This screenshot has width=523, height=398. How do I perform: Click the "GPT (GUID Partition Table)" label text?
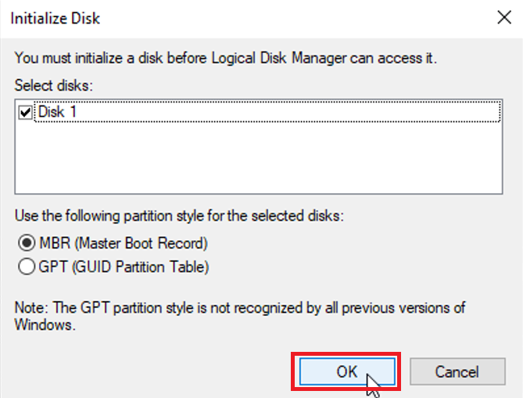(124, 267)
